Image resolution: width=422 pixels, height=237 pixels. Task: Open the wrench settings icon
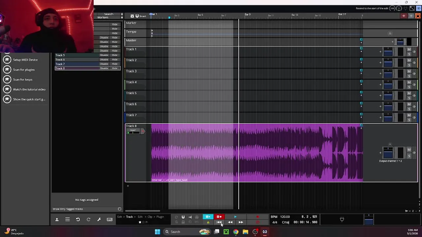[99, 220]
